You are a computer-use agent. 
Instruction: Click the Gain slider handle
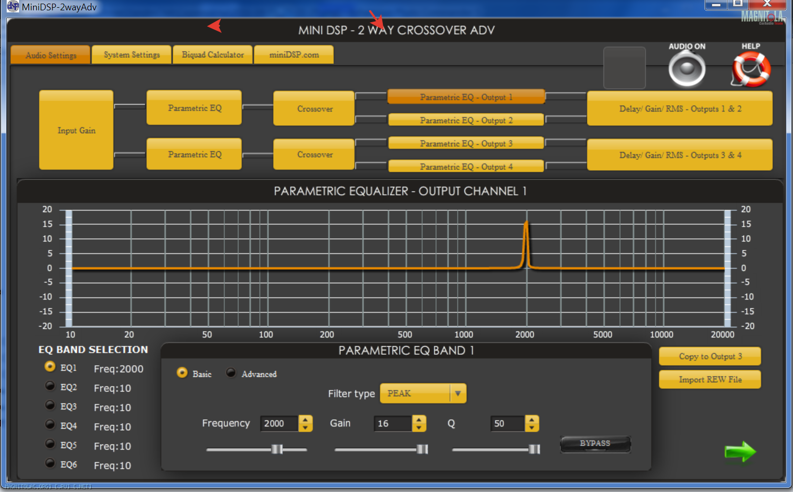point(423,449)
